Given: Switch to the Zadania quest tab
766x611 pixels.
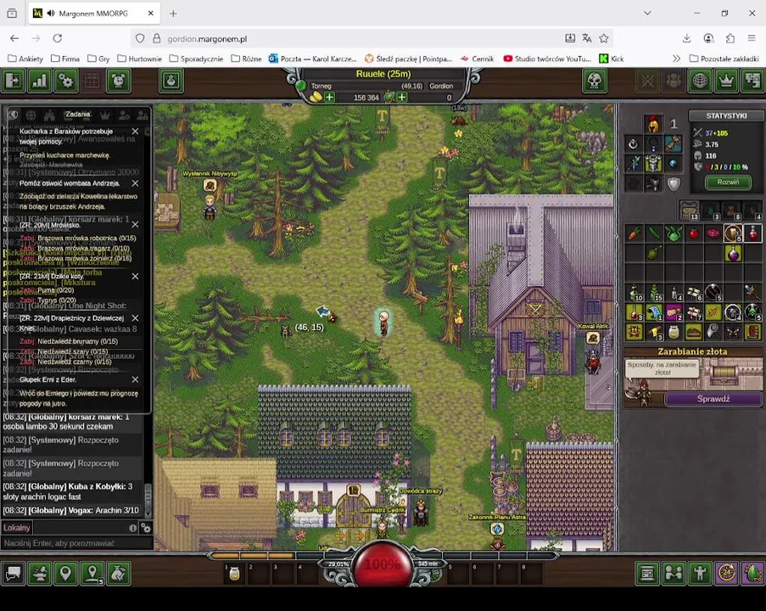Looking at the screenshot, I should coord(78,115).
